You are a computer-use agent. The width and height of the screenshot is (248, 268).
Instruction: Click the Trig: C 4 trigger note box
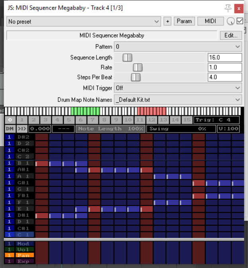point(217,120)
